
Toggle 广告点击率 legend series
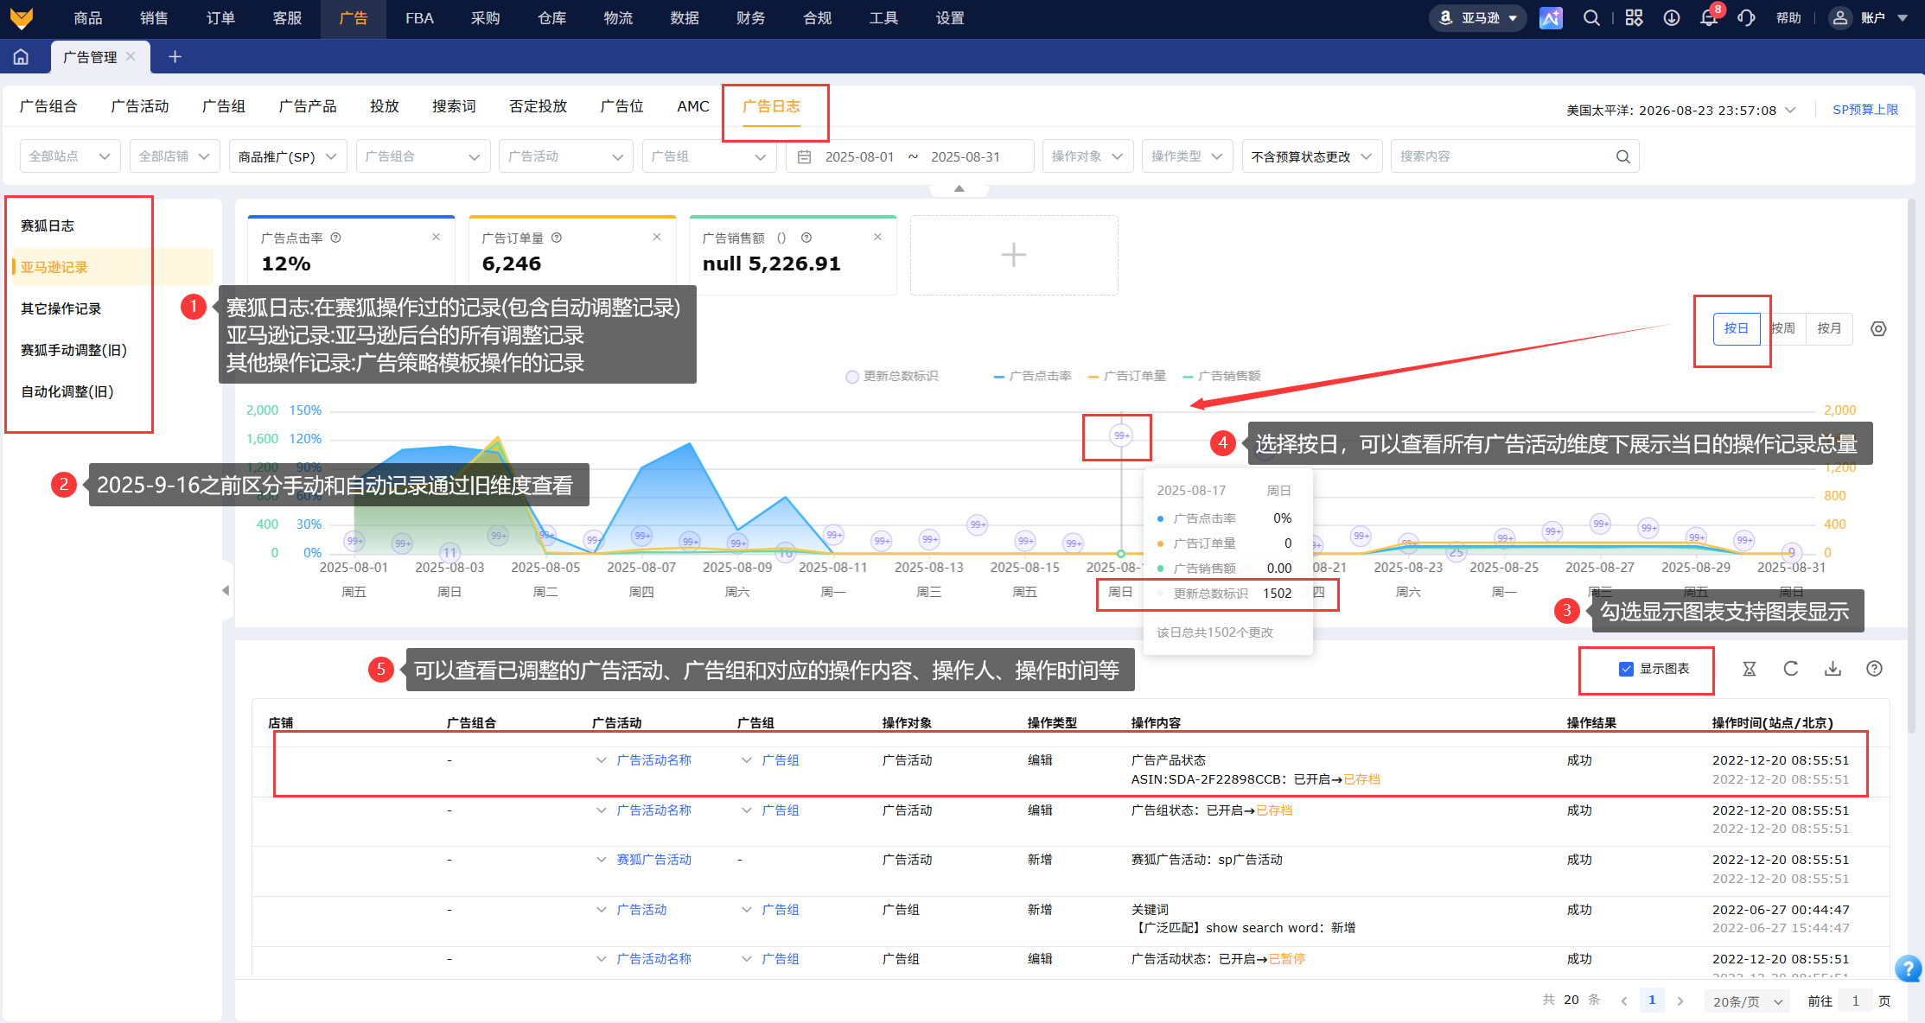click(1033, 376)
